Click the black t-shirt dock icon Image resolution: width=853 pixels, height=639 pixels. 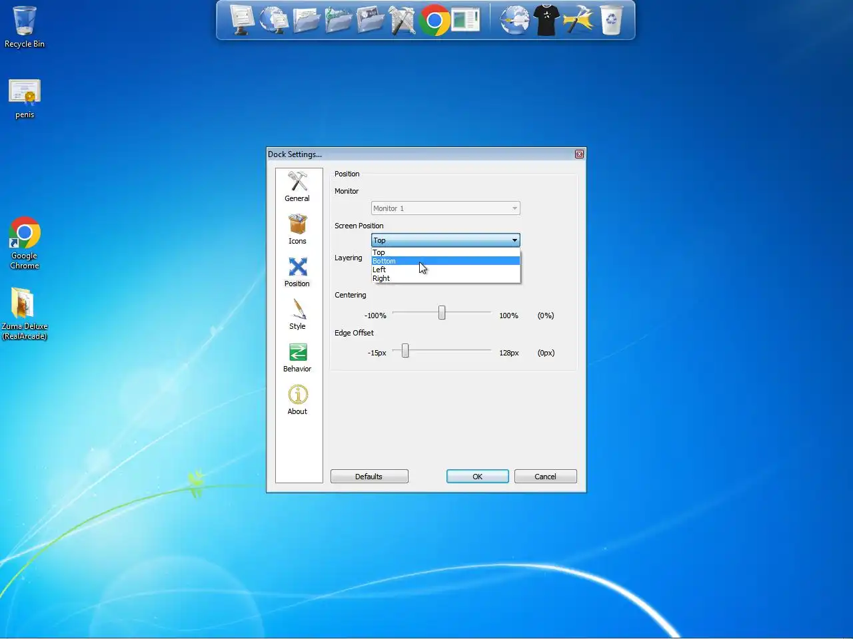point(546,20)
